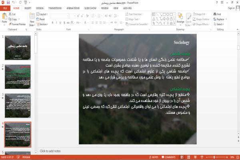Insert a New Slide
Image resolution: width=240 pixels, height=160 pixels.
(32, 20)
